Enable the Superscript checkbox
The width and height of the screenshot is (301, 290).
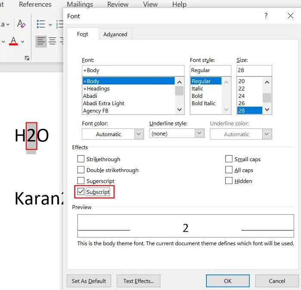pyautogui.click(x=81, y=181)
